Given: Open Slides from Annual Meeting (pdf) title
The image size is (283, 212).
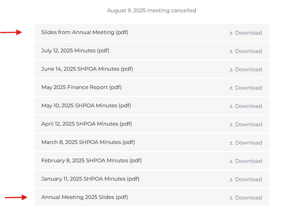Looking at the screenshot, I should coord(85,32).
